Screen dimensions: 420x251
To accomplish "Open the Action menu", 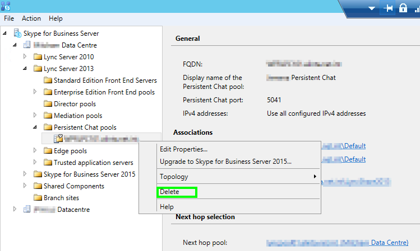I will 31,18.
